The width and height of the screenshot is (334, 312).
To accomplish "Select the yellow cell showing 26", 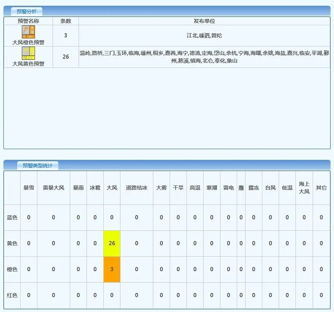I will [111, 243].
